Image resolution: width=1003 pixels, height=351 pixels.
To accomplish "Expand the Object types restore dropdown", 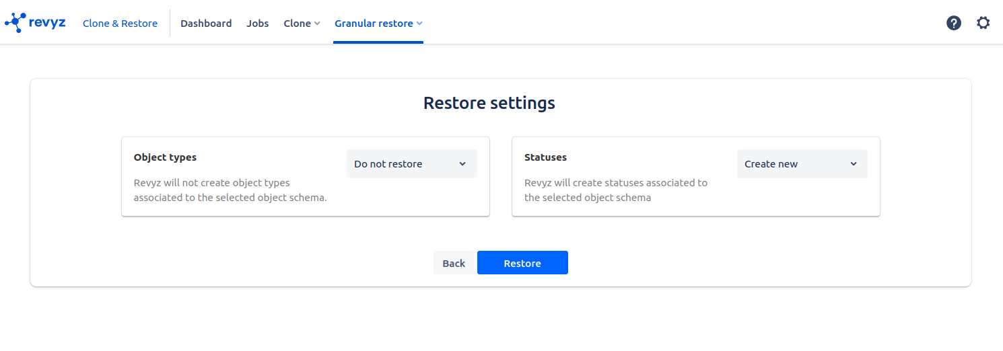I will pos(411,164).
